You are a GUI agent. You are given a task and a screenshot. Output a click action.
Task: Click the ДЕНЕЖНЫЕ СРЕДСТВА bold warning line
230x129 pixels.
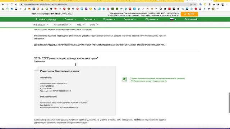tap(100, 45)
